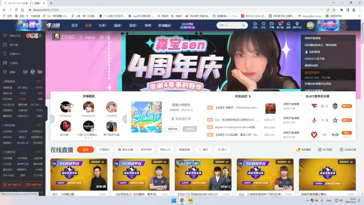The image size is (364, 205).
Task: Open the 百岁三 live stream thumbnail
Action: coord(203,174)
